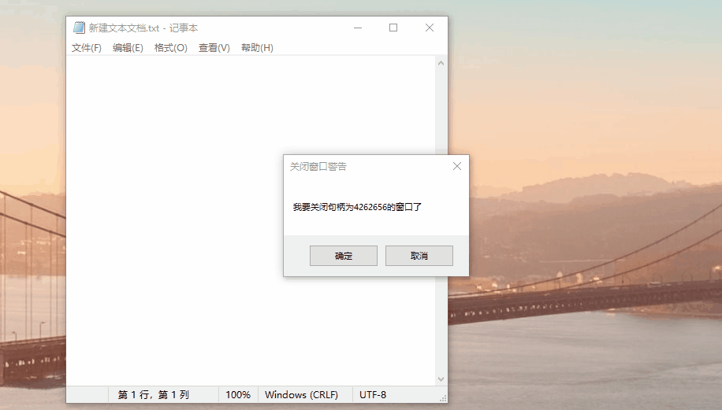Click the dialog title 关闭窗口警告
The height and width of the screenshot is (410, 722).
tap(318, 166)
